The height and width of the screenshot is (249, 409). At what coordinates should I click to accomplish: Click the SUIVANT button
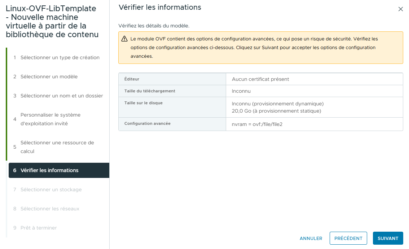388,238
